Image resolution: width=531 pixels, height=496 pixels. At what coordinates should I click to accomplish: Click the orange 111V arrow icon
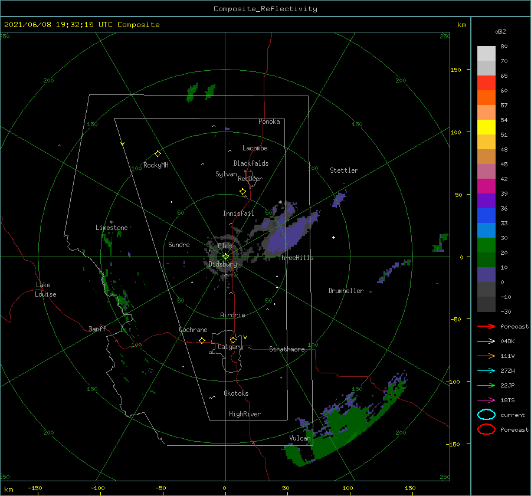point(486,356)
